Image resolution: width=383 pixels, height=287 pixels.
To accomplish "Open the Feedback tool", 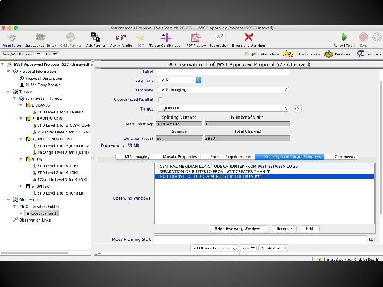I will [369, 54].
